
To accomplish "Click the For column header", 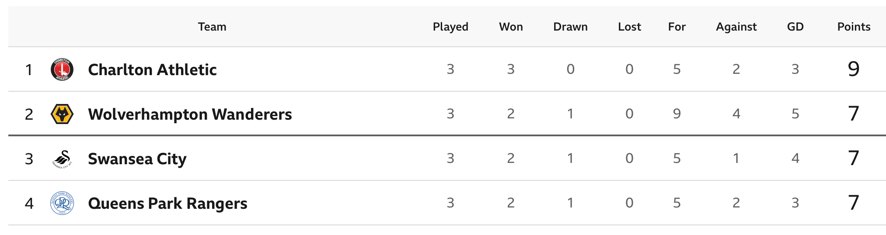I will (x=677, y=27).
